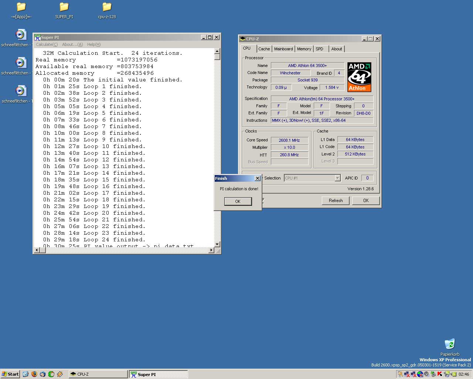
Task: Click the Super PI vertical scroll up arrow
Action: [x=217, y=51]
